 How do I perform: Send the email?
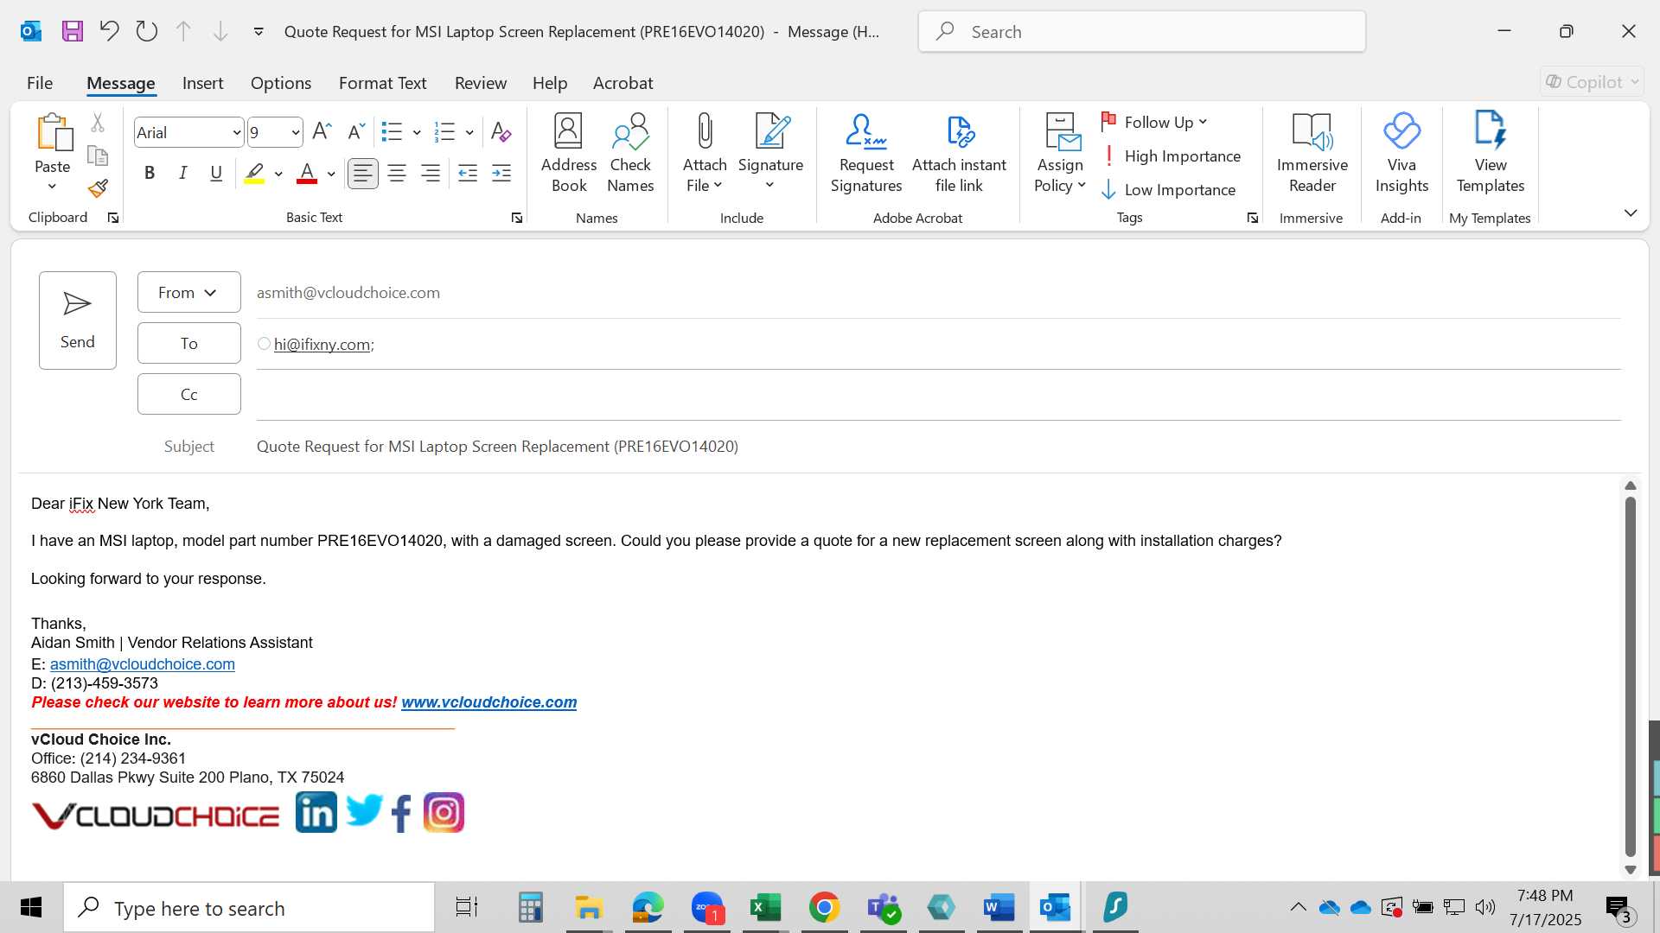[78, 321]
